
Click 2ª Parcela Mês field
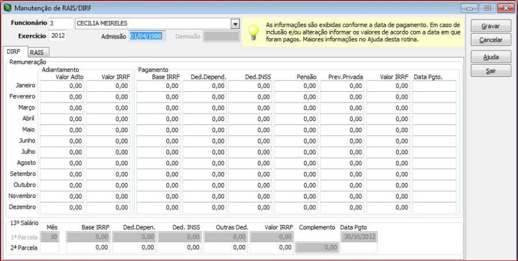(x=49, y=248)
